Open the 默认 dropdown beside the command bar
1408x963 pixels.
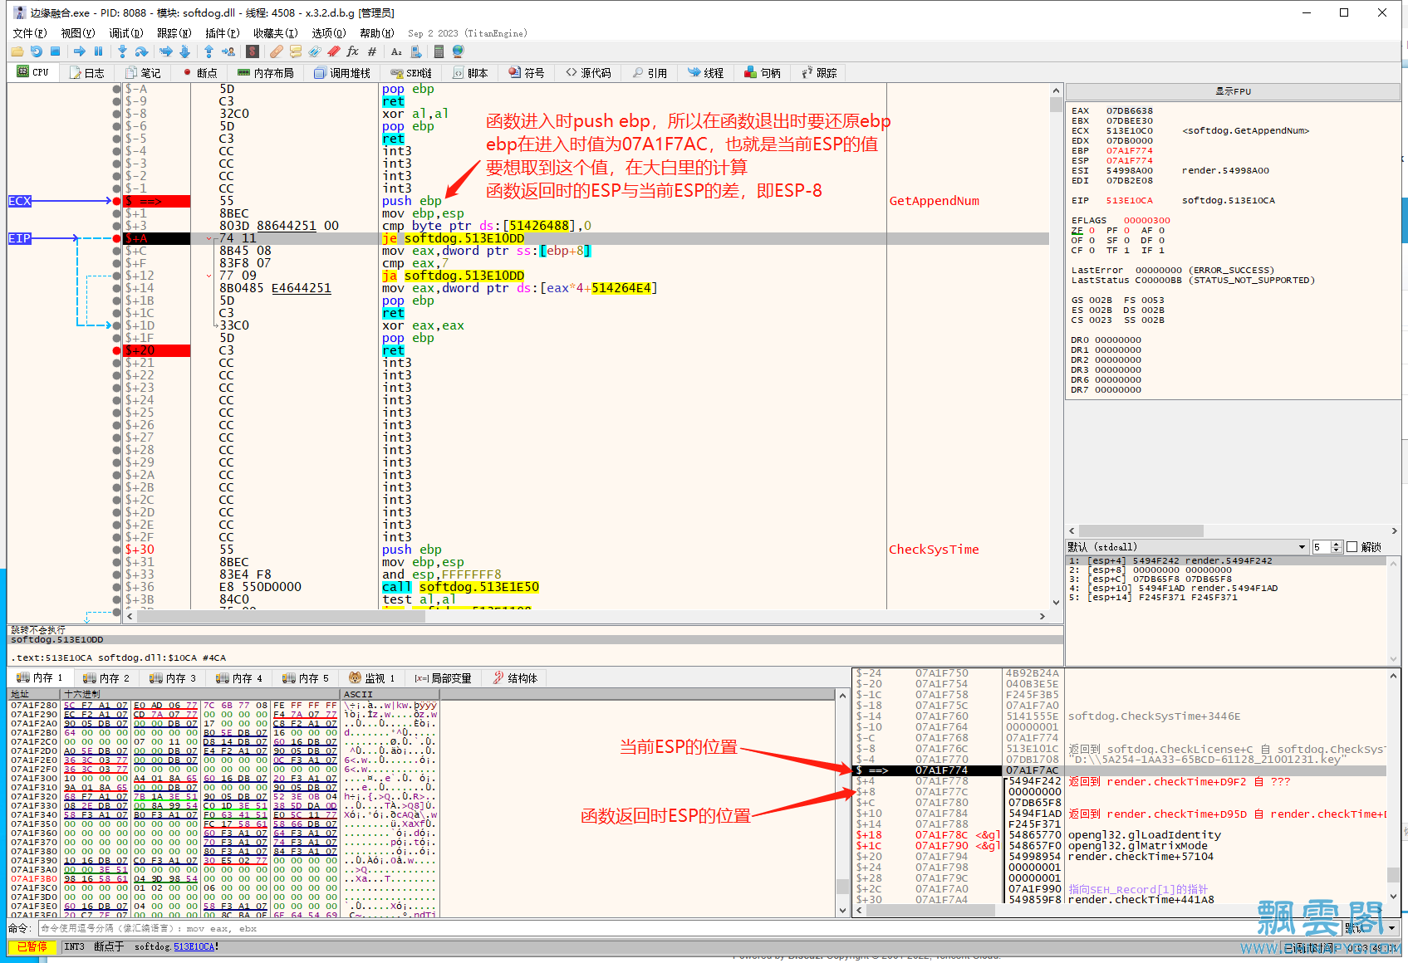pos(1371,928)
